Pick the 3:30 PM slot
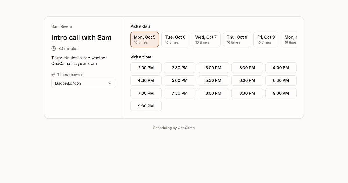Image resolution: width=348 pixels, height=183 pixels. coord(247,68)
